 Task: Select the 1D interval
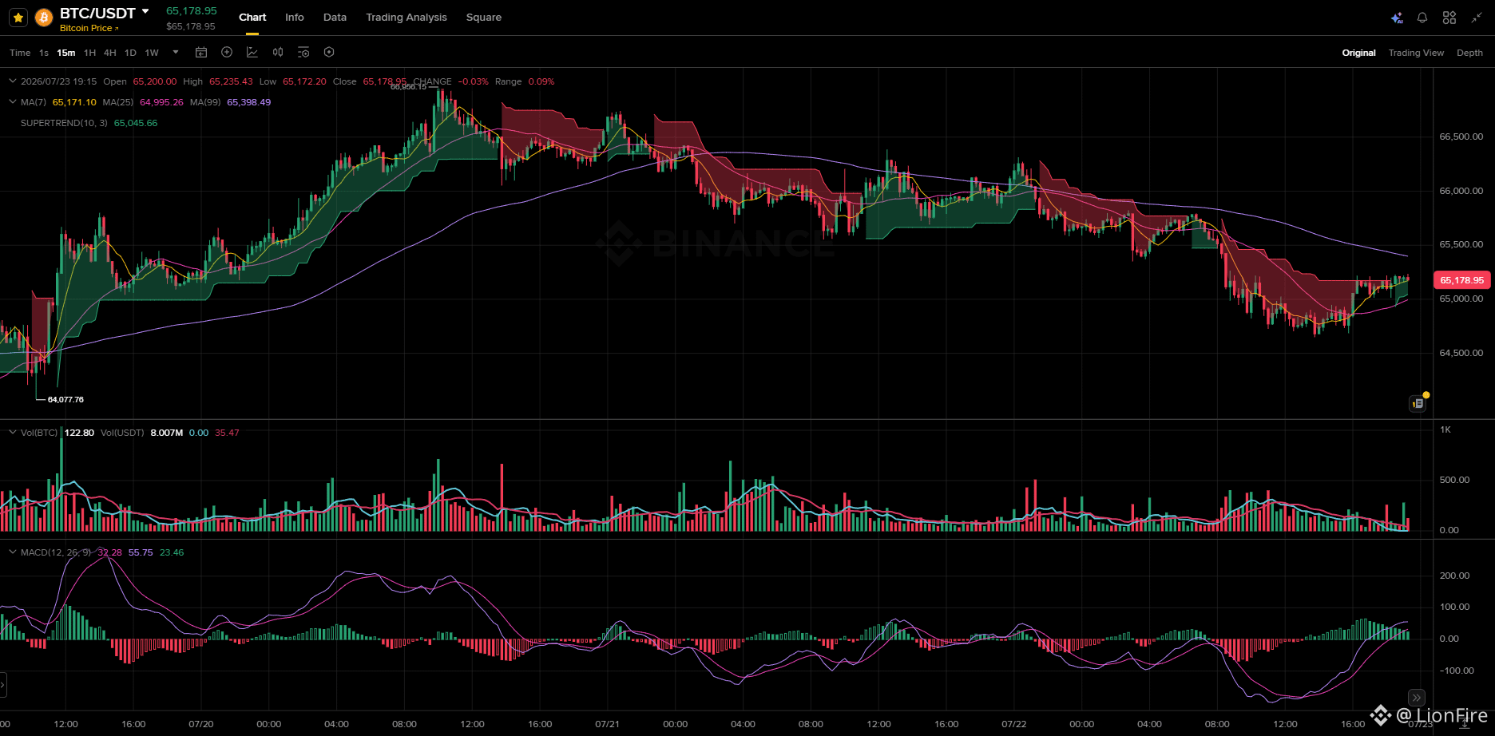130,53
